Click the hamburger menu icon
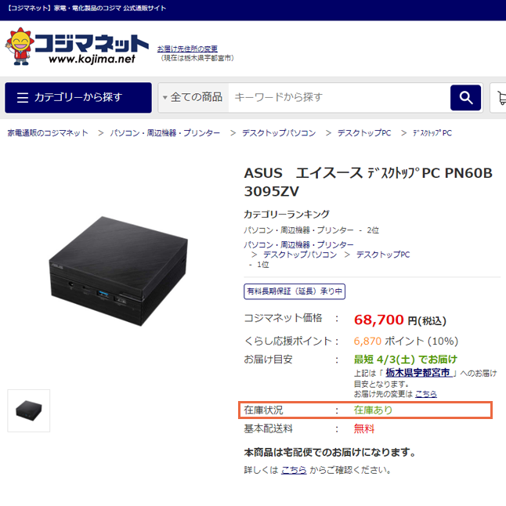 (x=23, y=97)
